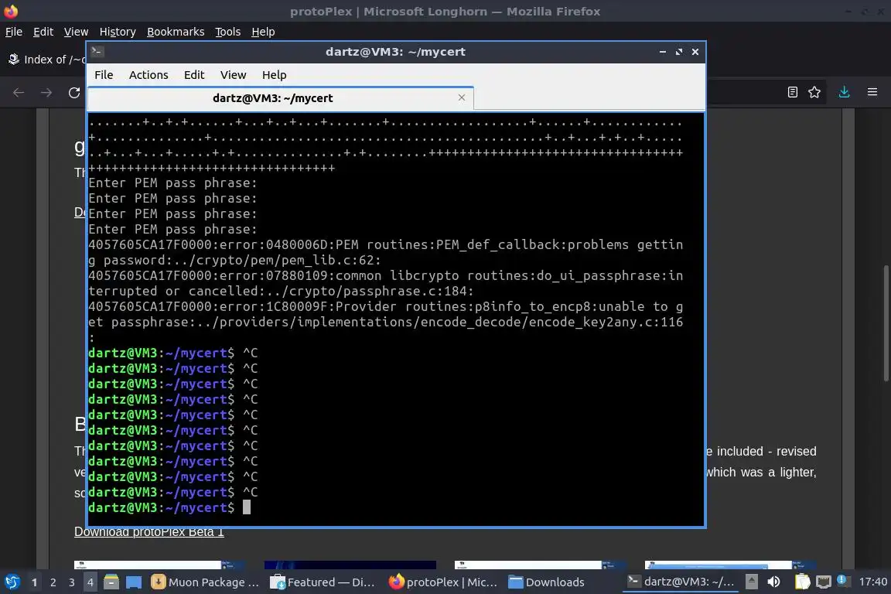Switch to protoPlex Firefox taskbar entry

click(x=443, y=582)
